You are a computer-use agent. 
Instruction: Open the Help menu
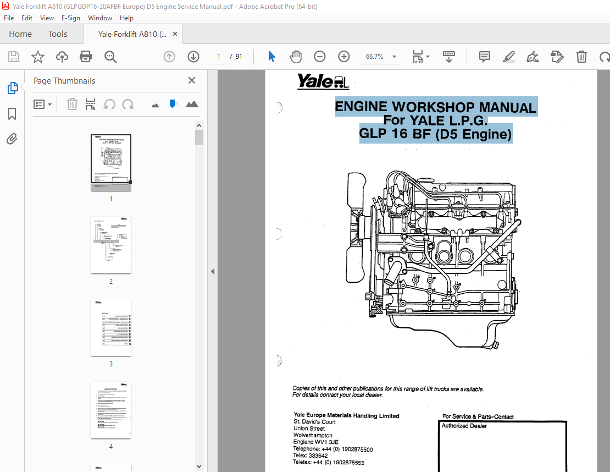[126, 18]
